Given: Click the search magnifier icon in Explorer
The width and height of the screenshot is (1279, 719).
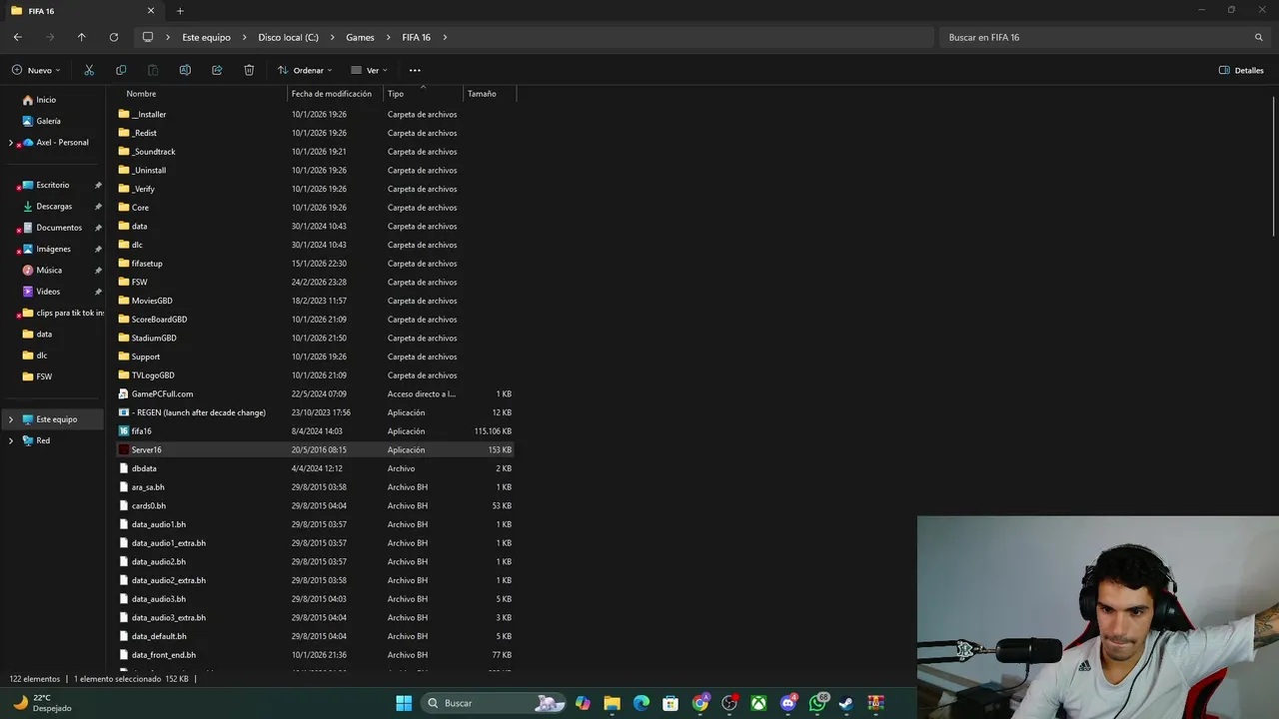Looking at the screenshot, I should point(1259,37).
